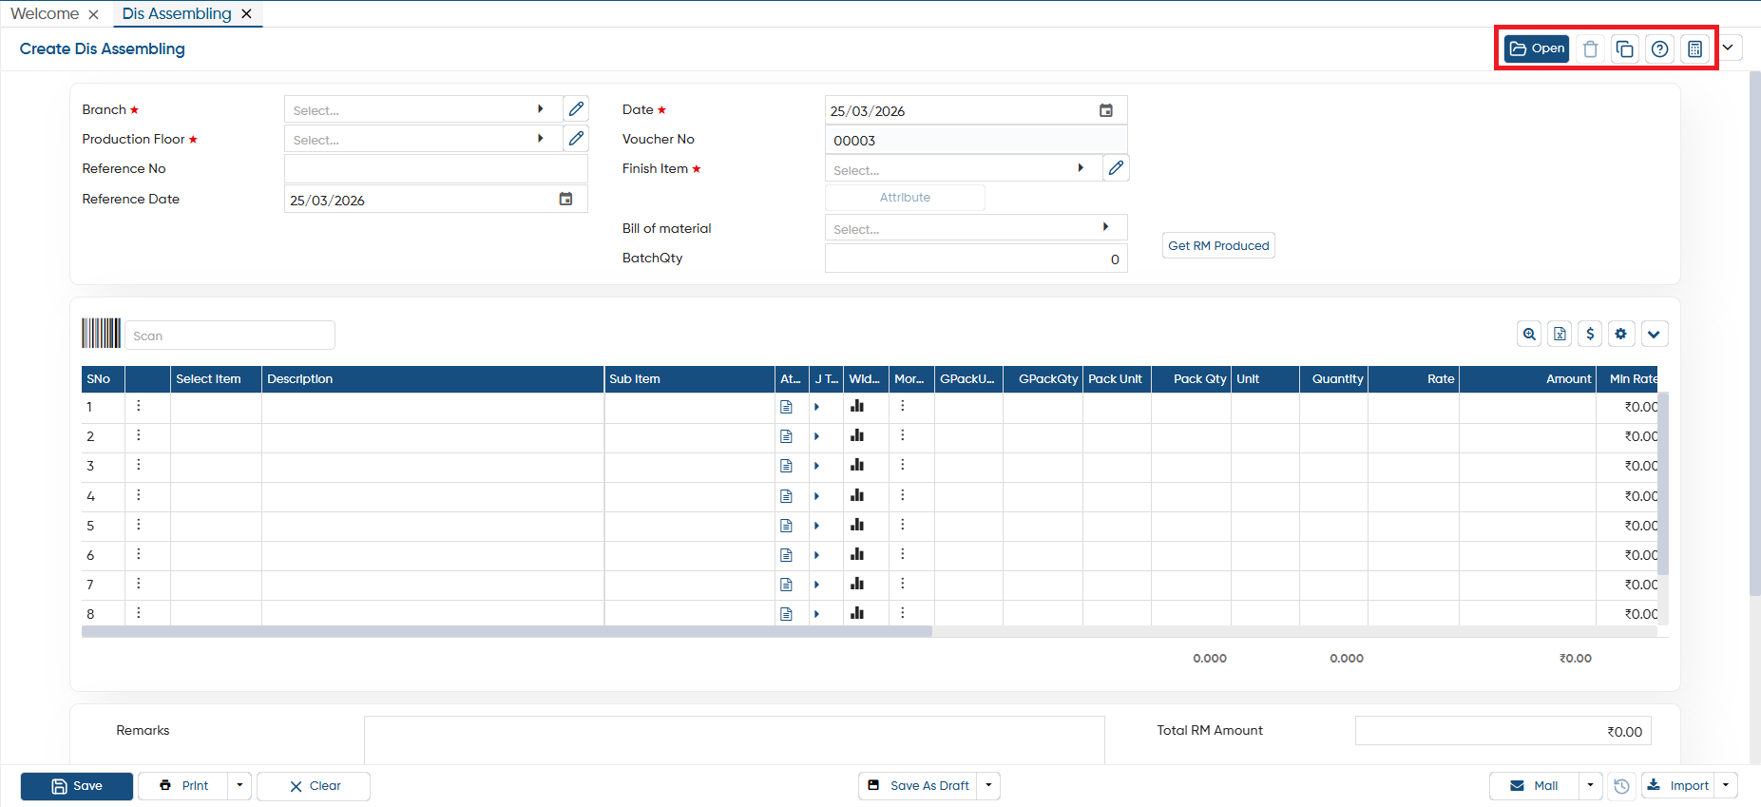Click the Get RM Produced button
Image resolution: width=1761 pixels, height=807 pixels.
[x=1218, y=245]
